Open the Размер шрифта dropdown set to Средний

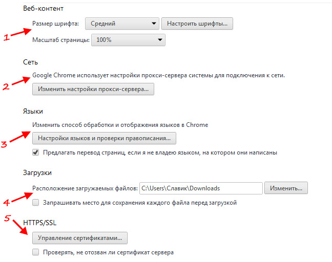coord(122,24)
